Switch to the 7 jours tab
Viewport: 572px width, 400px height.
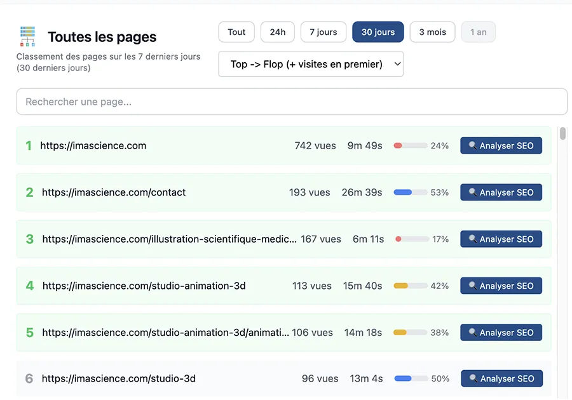click(323, 32)
